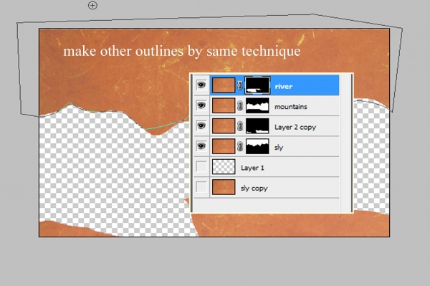Select the sly copy layer thumbnail
The width and height of the screenshot is (430, 286).
[224, 187]
